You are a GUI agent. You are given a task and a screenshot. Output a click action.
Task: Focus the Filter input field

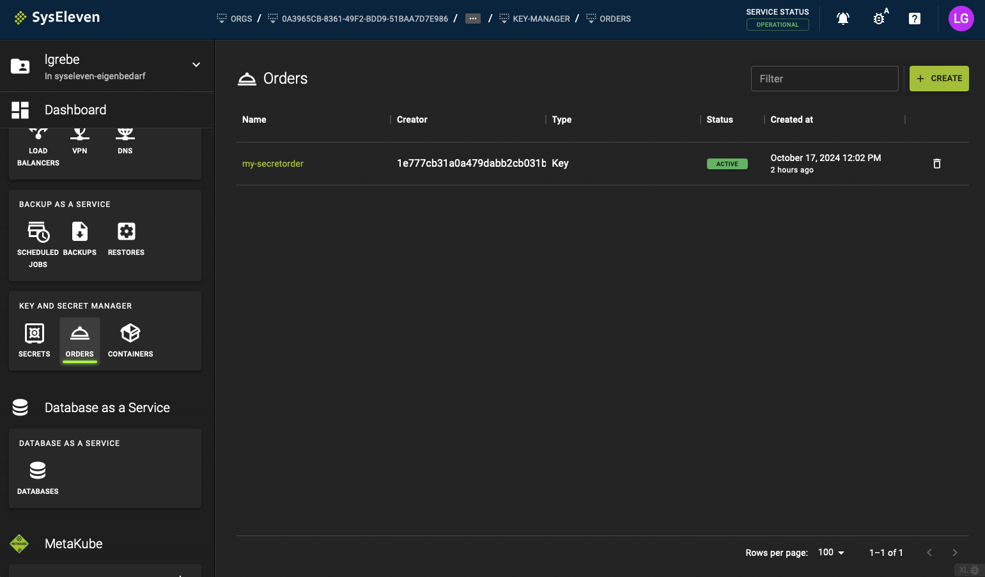825,79
